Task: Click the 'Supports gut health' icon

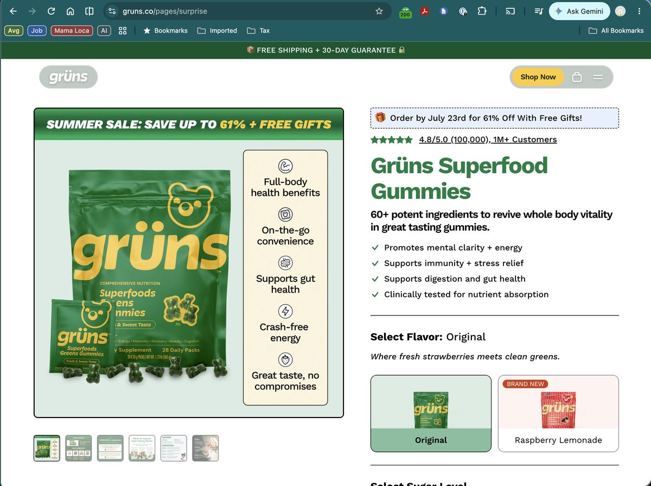Action: coord(285,263)
